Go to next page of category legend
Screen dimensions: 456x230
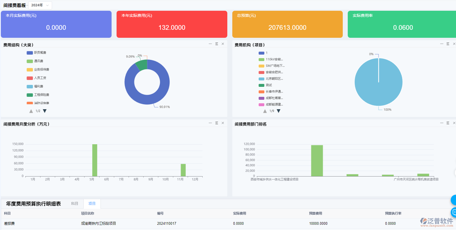point(45,111)
